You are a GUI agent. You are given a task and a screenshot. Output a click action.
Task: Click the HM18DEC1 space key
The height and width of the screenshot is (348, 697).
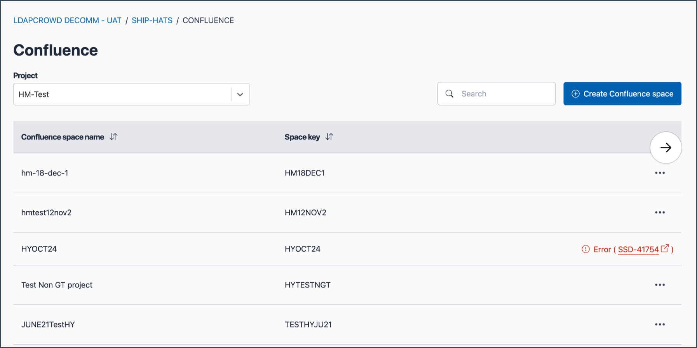305,173
